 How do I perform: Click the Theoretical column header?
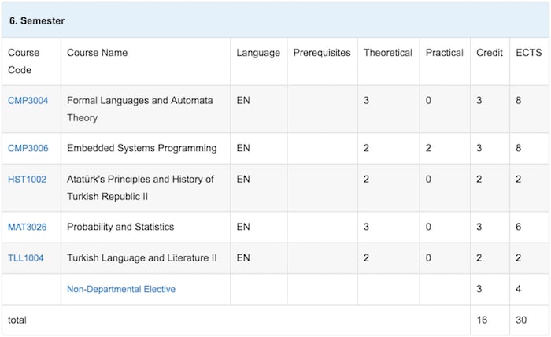pyautogui.click(x=388, y=53)
